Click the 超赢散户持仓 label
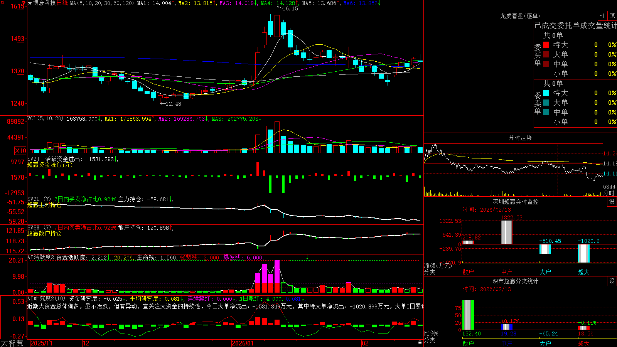Viewport: 617px width, 347px height. point(44,233)
